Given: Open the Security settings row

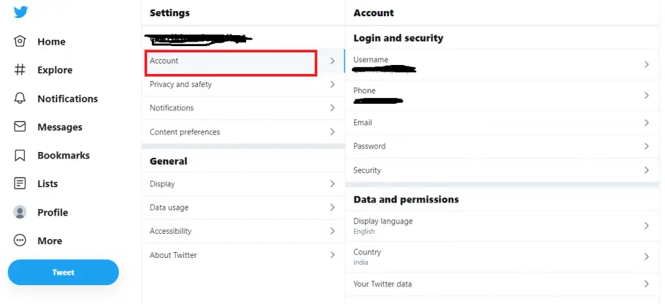Looking at the screenshot, I should tap(503, 170).
